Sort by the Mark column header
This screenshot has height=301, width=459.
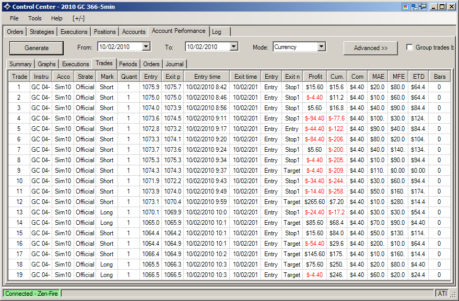coord(107,76)
